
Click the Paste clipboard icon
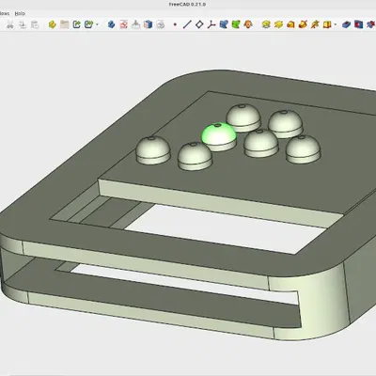pos(35,24)
